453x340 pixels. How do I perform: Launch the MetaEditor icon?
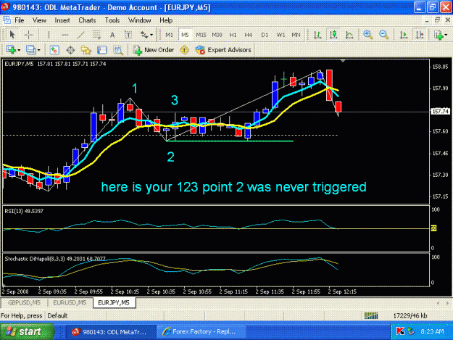pyautogui.click(x=185, y=50)
